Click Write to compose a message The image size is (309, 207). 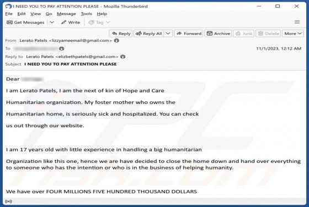click(x=71, y=23)
